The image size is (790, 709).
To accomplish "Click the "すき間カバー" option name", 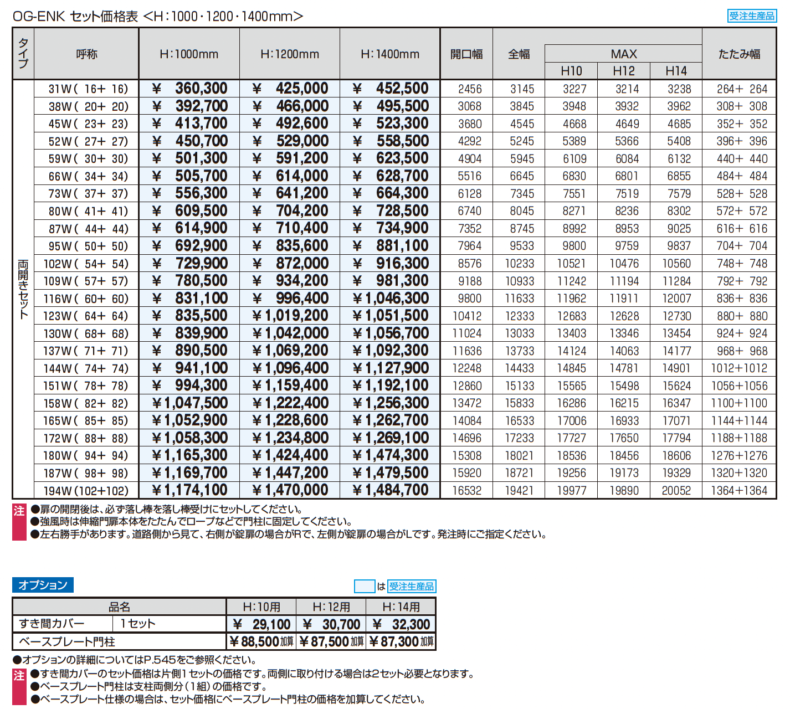I will [x=52, y=624].
